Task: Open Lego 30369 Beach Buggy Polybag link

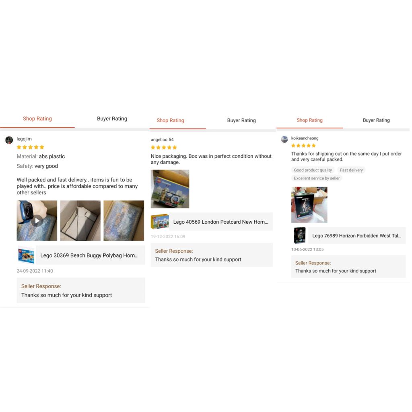Action: point(89,255)
